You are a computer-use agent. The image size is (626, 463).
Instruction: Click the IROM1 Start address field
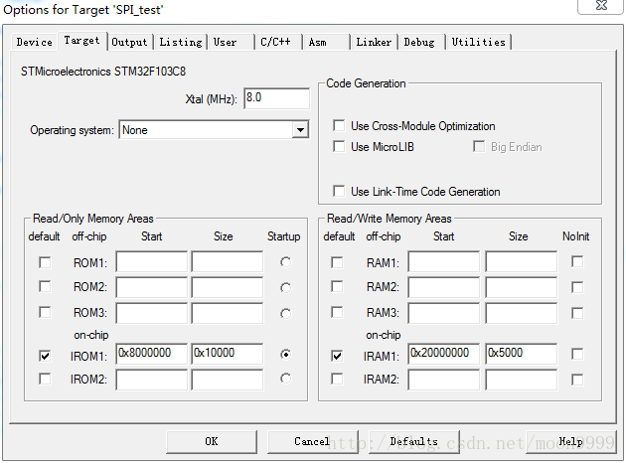(151, 354)
